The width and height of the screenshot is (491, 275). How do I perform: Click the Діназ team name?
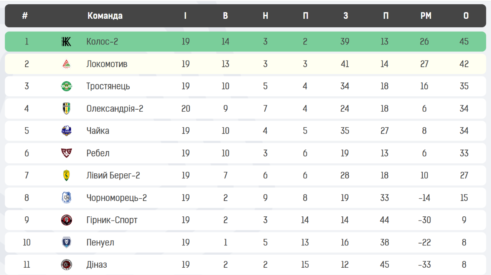(97, 265)
